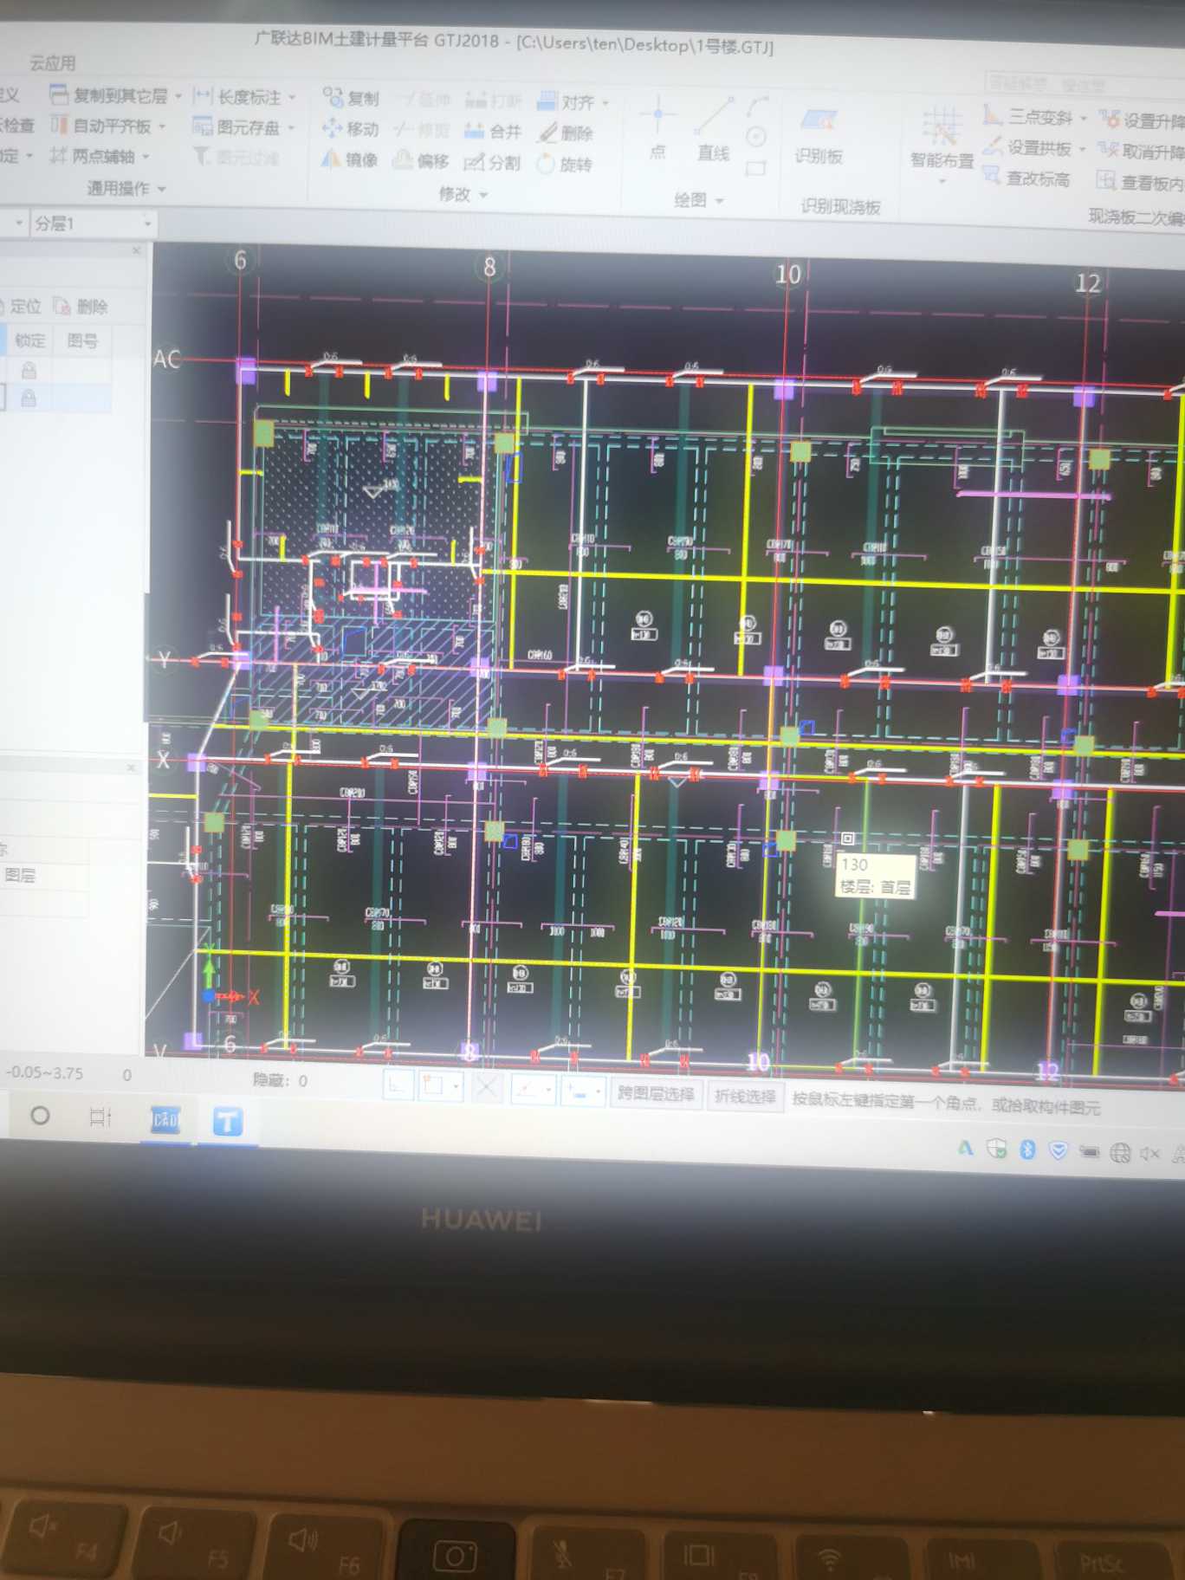Click axis label 10 at top of drawing

click(787, 275)
